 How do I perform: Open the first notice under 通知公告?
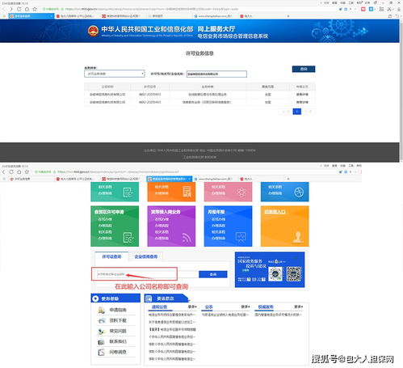[x=172, y=315]
